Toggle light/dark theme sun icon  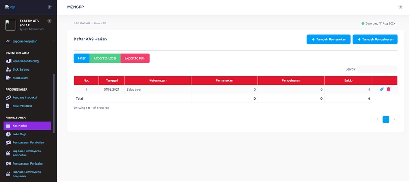(400, 7)
